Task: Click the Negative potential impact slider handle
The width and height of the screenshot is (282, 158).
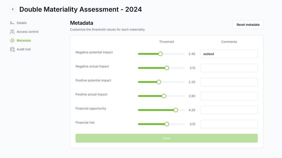Action: [x=160, y=54]
